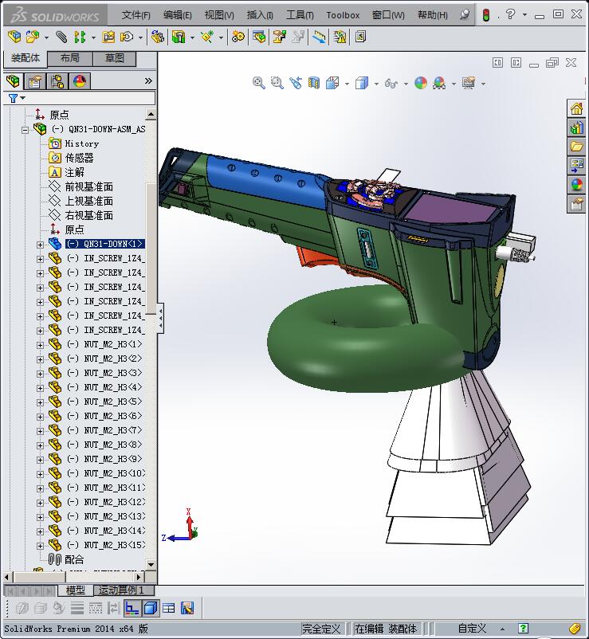
Task: Open the 视图(V) menu
Action: [219, 15]
